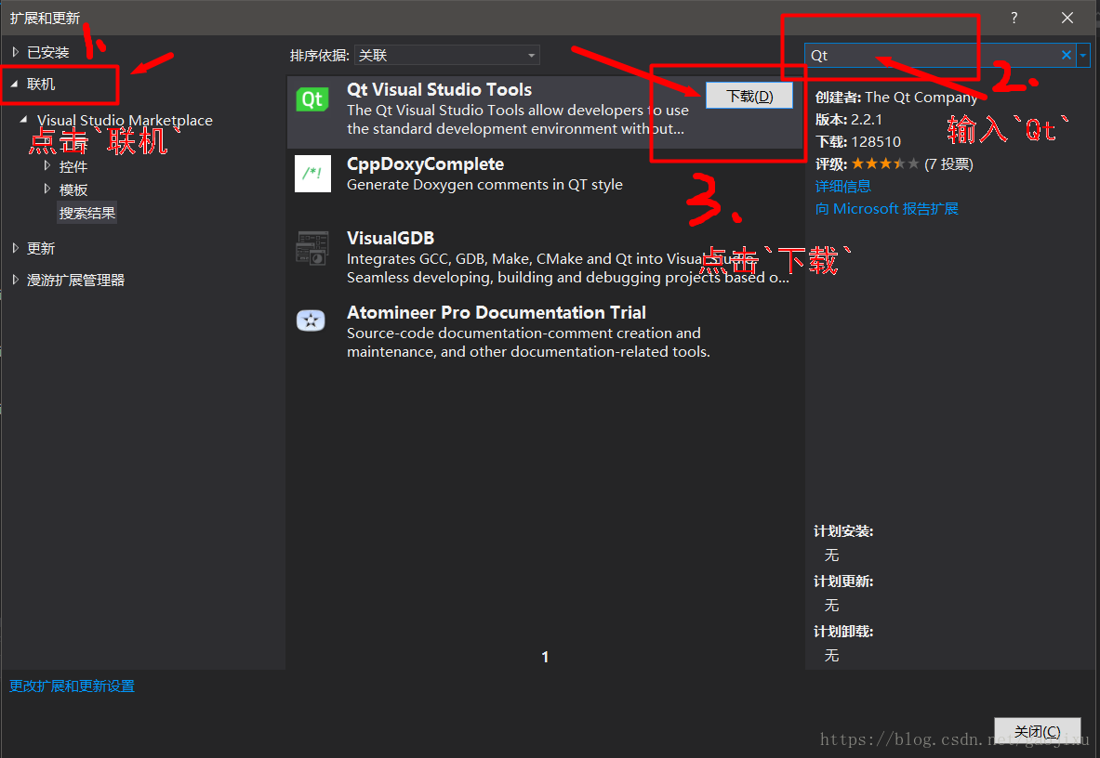The image size is (1100, 758).
Task: Close the 扩展和更新 dialog window
Action: (x=1067, y=18)
